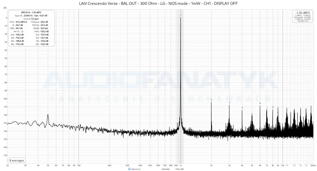Click the black Spectrum line swatch in legend
Viewport: 317px width, 171px height.
point(166,169)
